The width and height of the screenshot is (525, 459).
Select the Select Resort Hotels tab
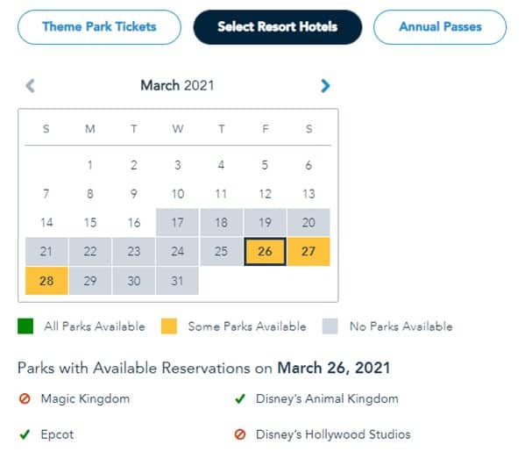(278, 27)
